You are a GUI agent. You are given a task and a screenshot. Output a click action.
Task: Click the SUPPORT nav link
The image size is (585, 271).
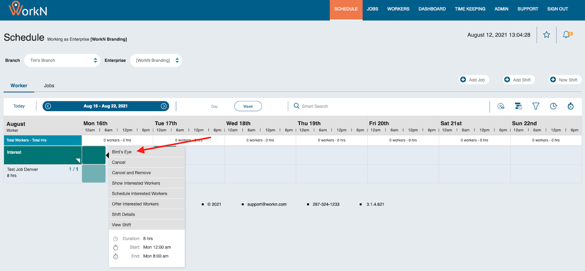click(x=528, y=9)
